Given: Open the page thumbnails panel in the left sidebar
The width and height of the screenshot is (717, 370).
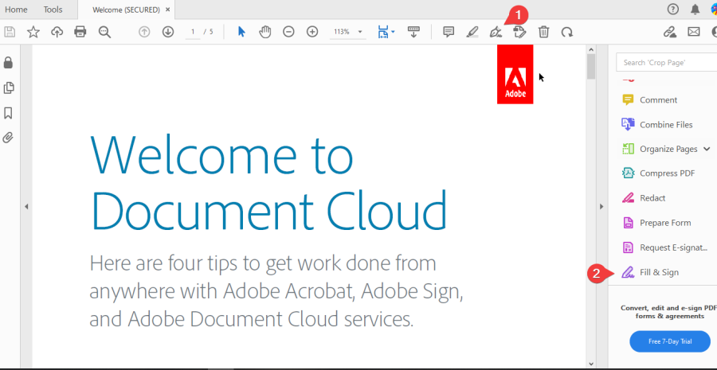Looking at the screenshot, I should pyautogui.click(x=9, y=88).
